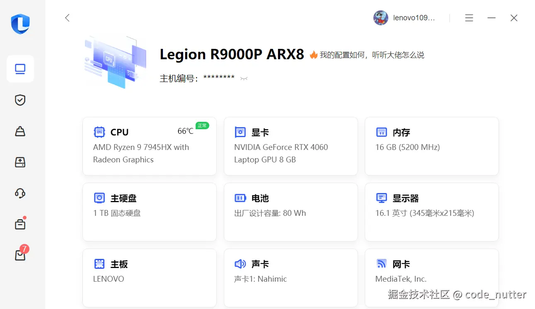Open the 我的配置如何，听听大佬怎么说 link
Image resolution: width=535 pixels, height=309 pixels.
pos(372,55)
